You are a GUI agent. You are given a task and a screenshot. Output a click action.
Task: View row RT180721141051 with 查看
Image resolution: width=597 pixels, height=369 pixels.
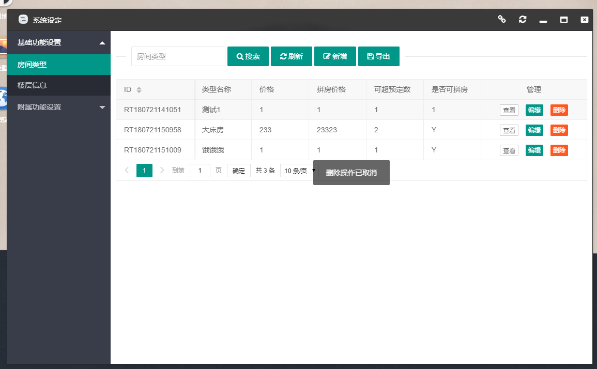pos(509,110)
